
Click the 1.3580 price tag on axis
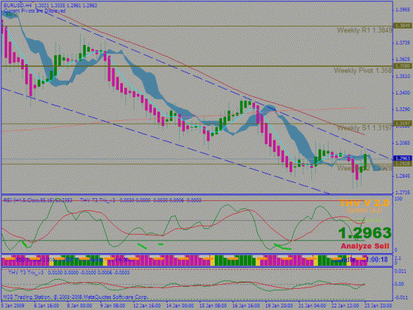[x=402, y=66]
